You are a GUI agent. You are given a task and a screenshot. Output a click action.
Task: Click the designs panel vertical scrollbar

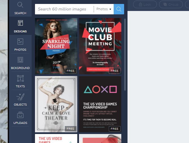(x=125, y=55)
